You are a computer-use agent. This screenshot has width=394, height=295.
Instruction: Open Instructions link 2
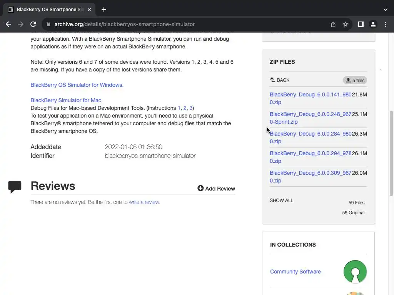185,108
